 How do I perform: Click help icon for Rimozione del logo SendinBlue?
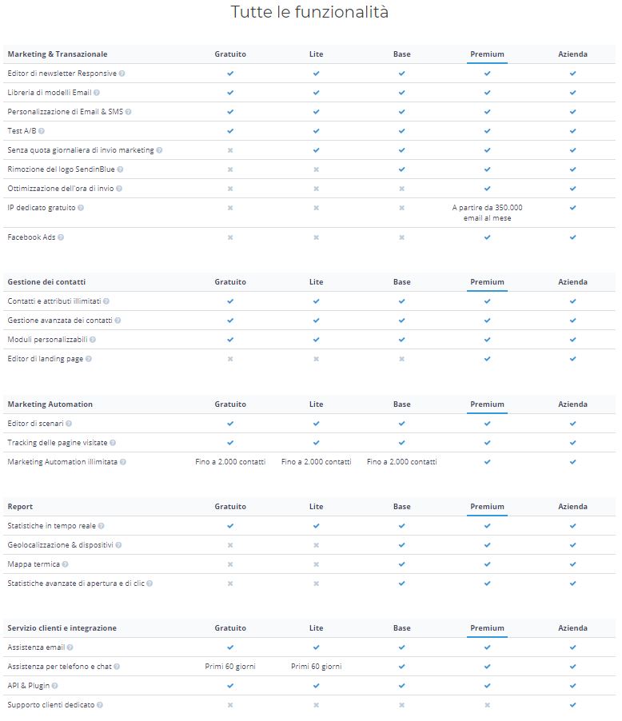[120, 169]
